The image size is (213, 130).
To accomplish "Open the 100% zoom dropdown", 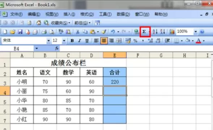I will coord(196,32).
